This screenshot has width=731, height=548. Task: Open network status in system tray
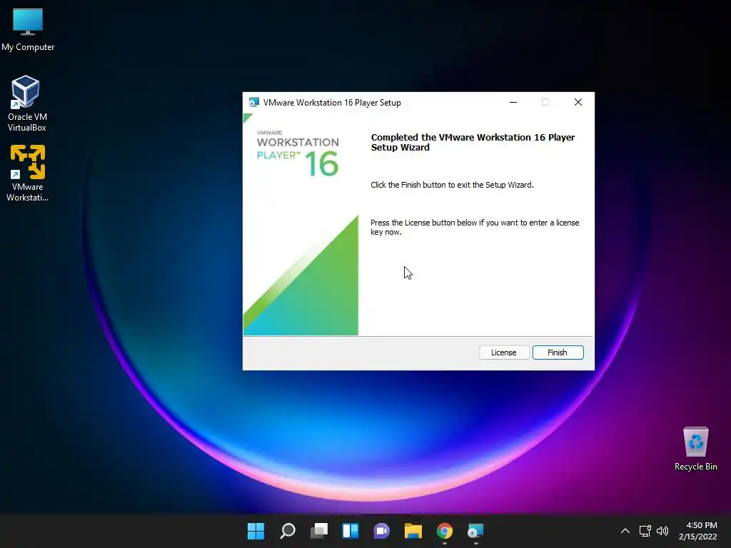pyautogui.click(x=645, y=531)
